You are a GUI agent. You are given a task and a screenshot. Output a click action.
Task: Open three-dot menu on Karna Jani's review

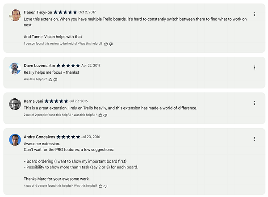click(x=255, y=103)
